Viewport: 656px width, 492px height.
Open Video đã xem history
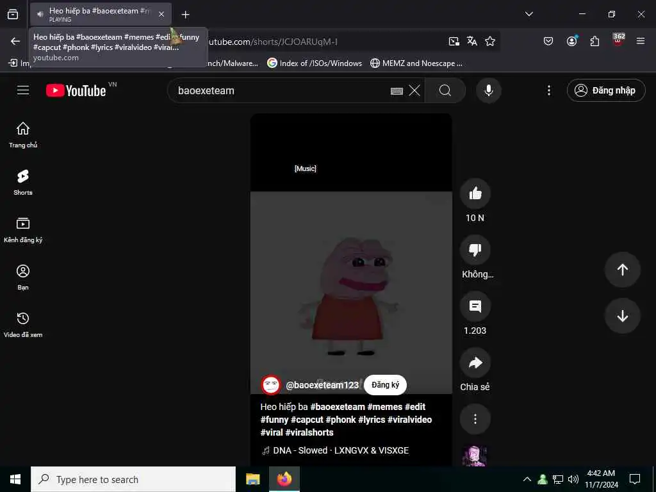pos(23,325)
